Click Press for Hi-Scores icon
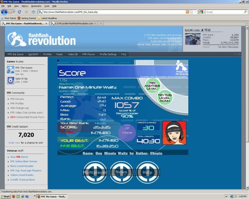The height and width of the screenshot is (199, 249). (x=182, y=67)
